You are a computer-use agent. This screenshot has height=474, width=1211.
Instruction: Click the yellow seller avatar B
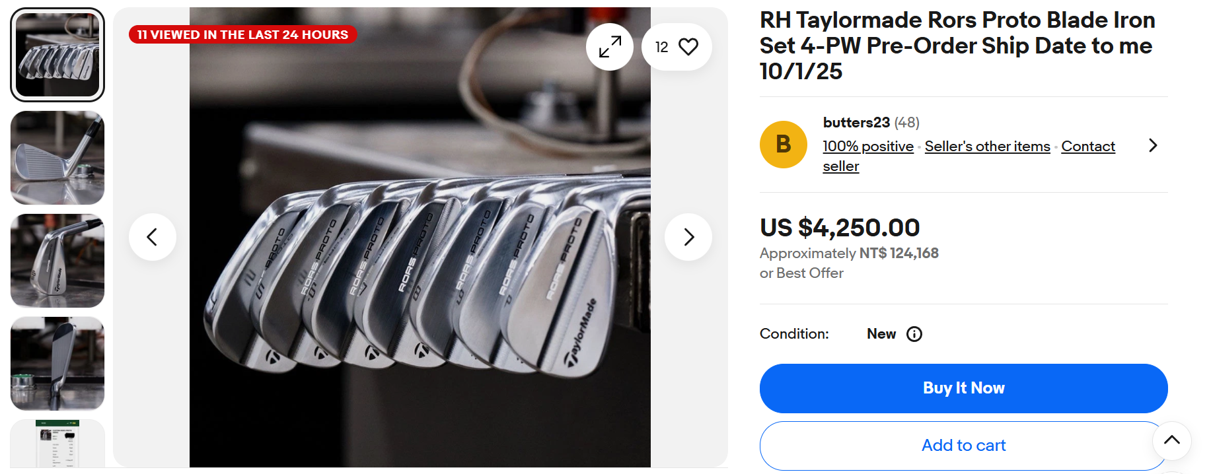783,145
